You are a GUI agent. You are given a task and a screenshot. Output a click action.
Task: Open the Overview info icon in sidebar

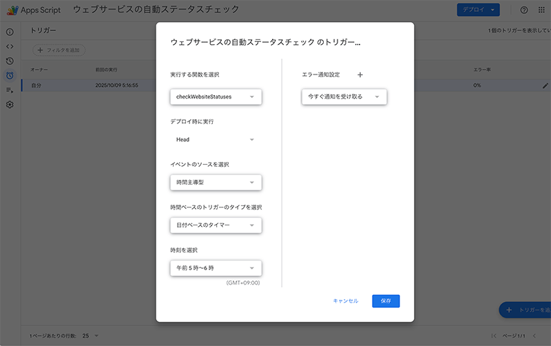tap(10, 32)
